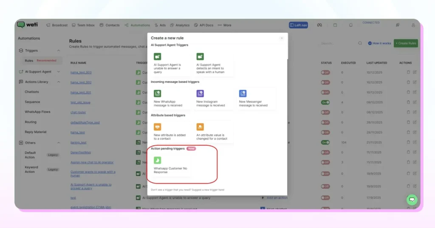Open Team Inbox

[83, 25]
